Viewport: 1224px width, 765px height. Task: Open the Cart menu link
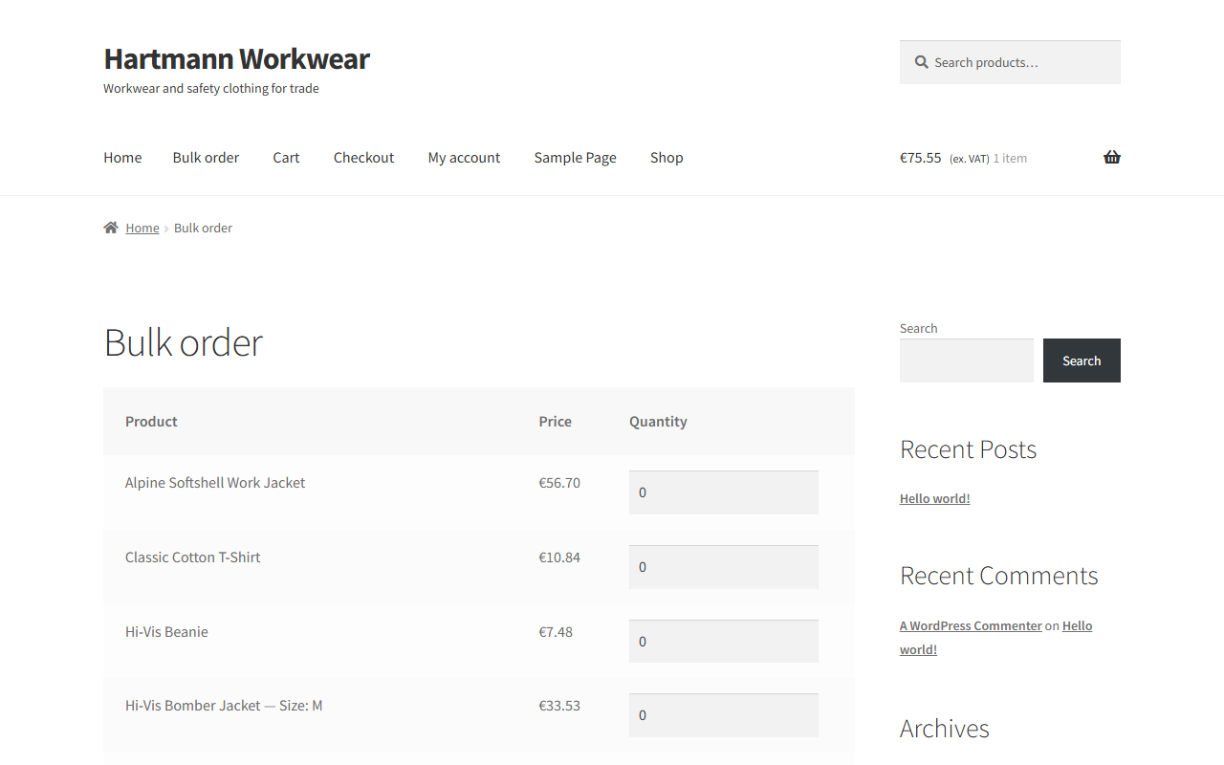pyautogui.click(x=286, y=158)
